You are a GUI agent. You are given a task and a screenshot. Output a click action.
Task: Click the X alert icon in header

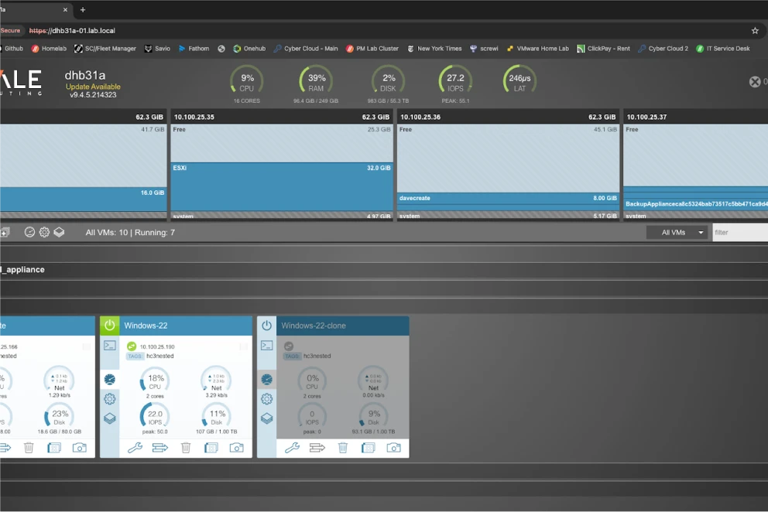(755, 82)
